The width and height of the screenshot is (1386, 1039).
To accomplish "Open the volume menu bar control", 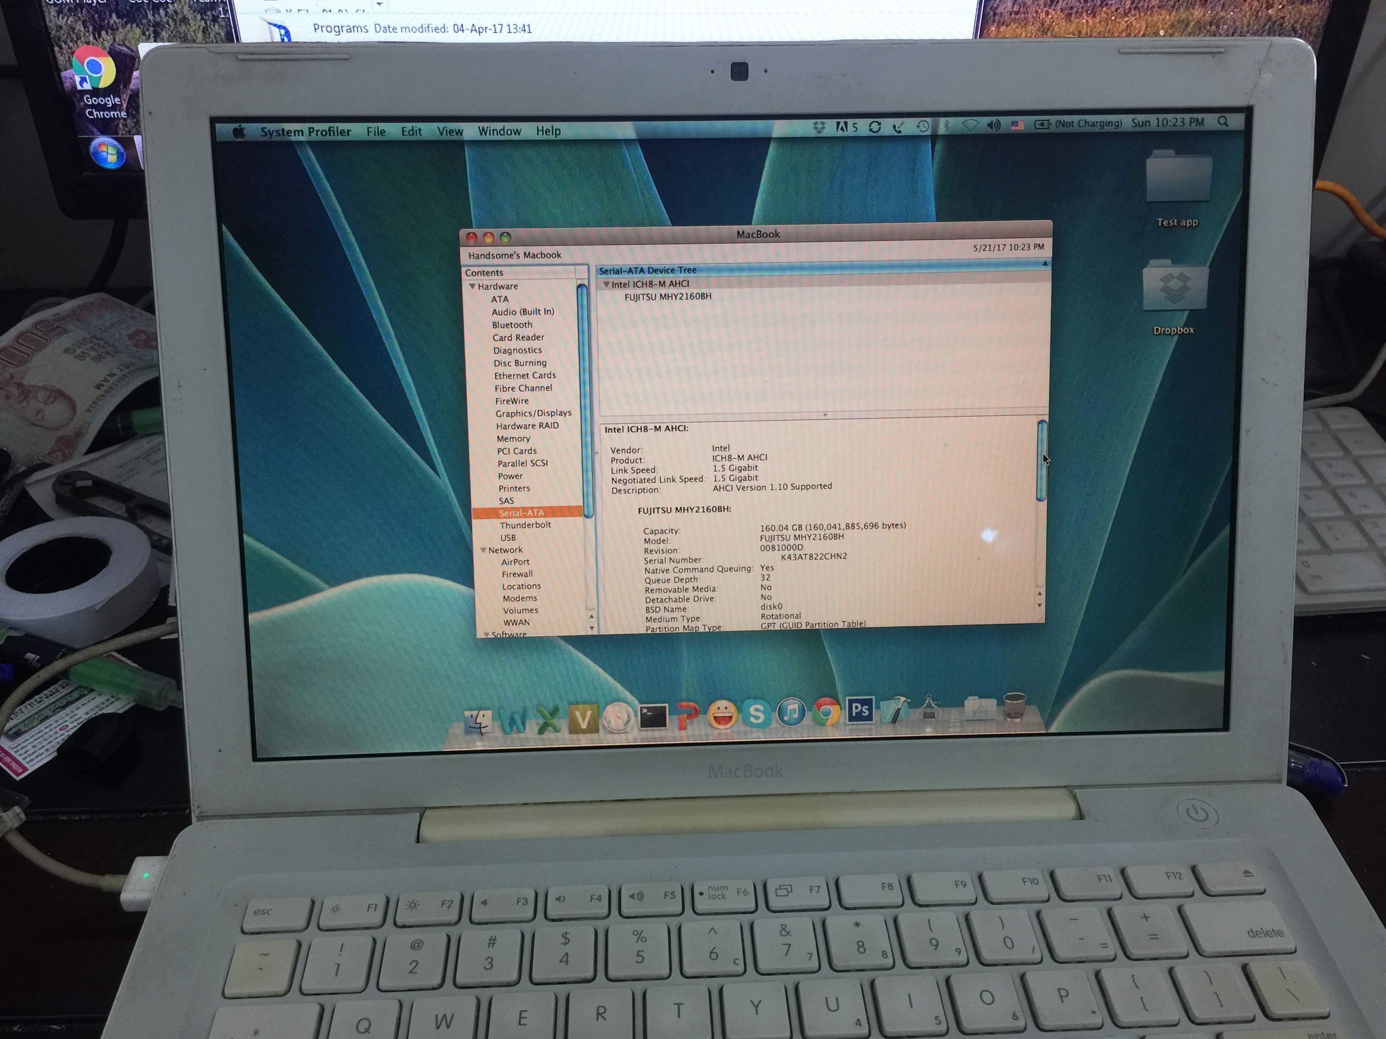I will click(994, 125).
